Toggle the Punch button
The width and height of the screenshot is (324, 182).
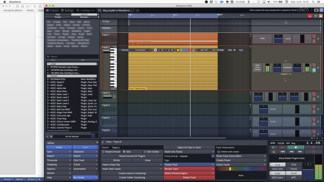click(294, 169)
